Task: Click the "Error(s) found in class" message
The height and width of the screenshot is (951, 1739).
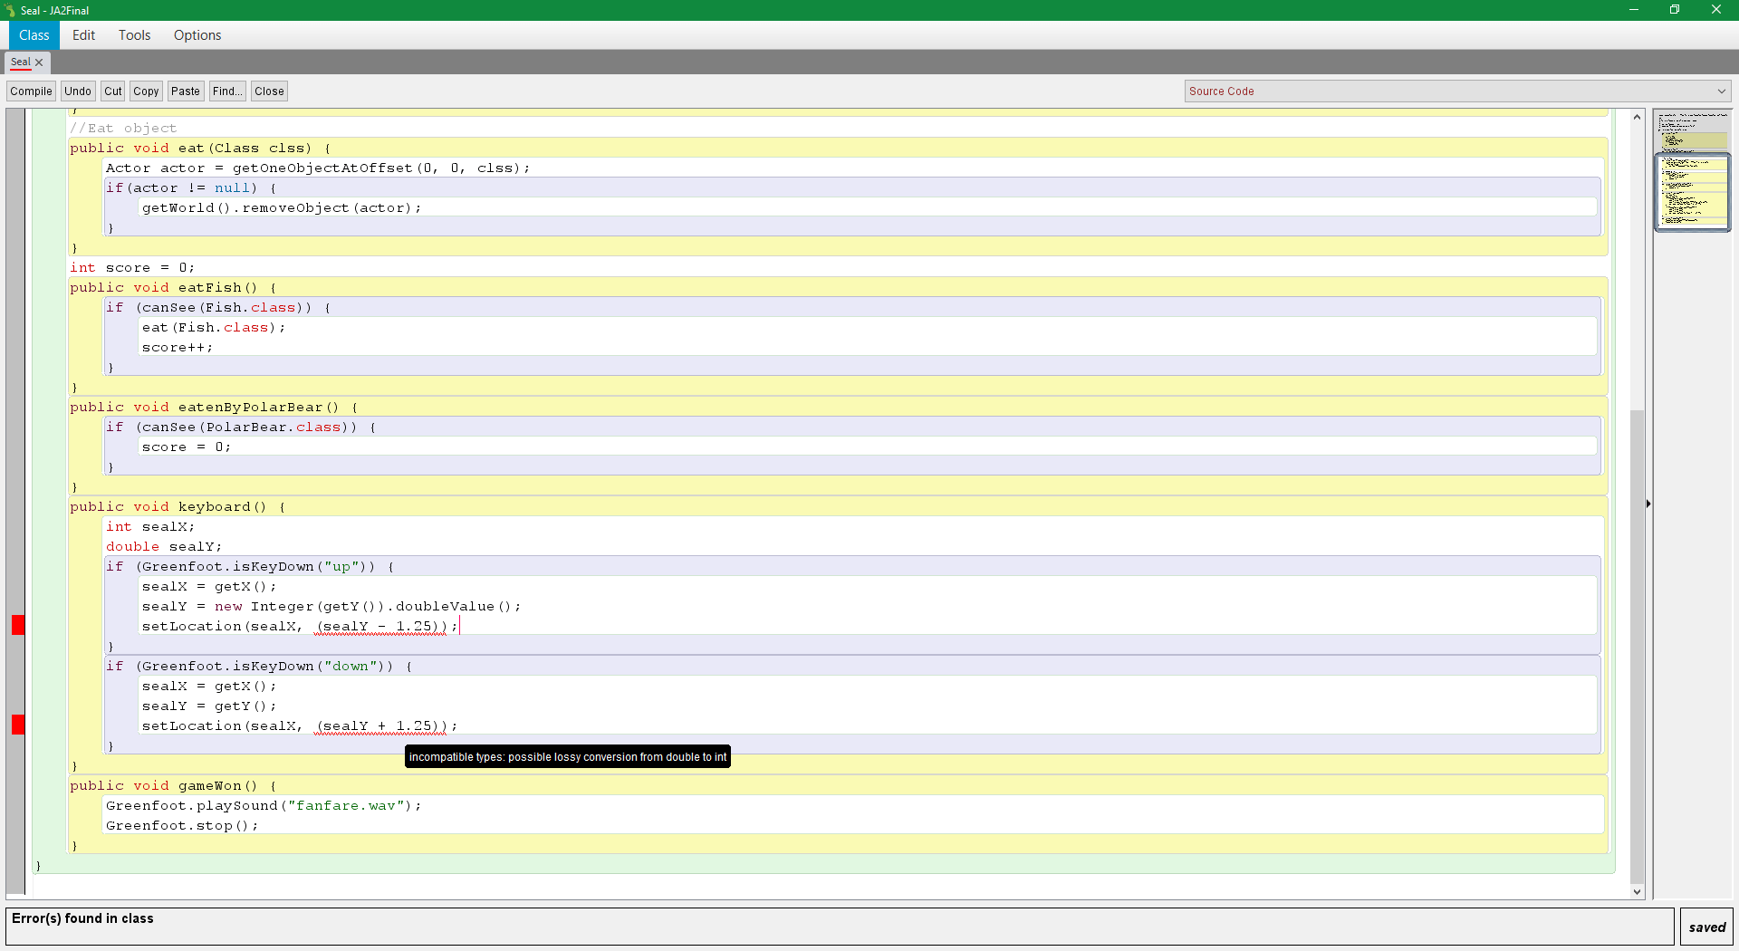Action: point(82,918)
